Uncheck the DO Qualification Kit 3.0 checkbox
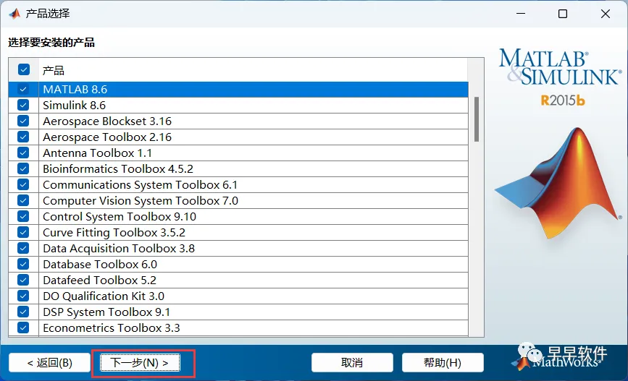 click(23, 296)
